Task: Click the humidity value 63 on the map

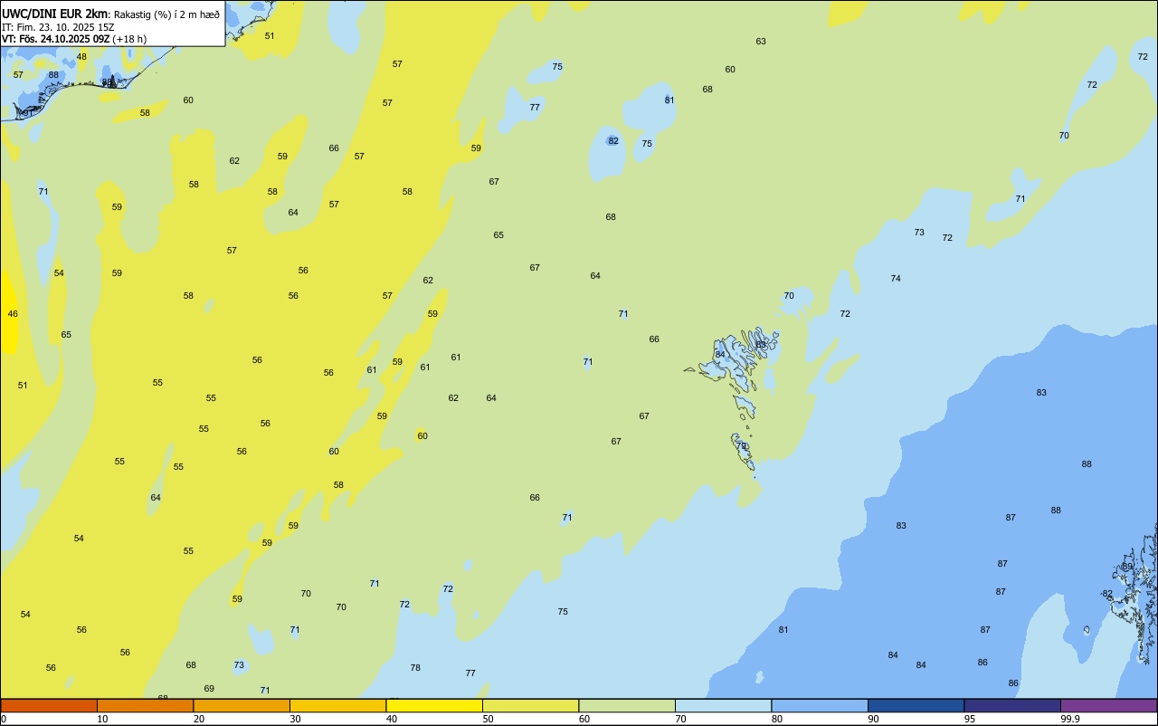Action: click(x=761, y=42)
